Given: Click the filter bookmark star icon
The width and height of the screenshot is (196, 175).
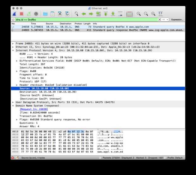Looking at the screenshot, I should (13, 20).
